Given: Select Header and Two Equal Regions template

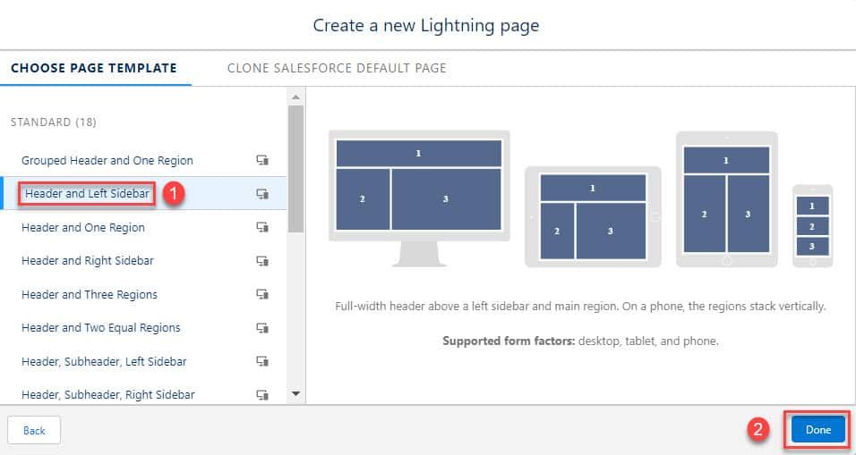Looking at the screenshot, I should [x=100, y=328].
